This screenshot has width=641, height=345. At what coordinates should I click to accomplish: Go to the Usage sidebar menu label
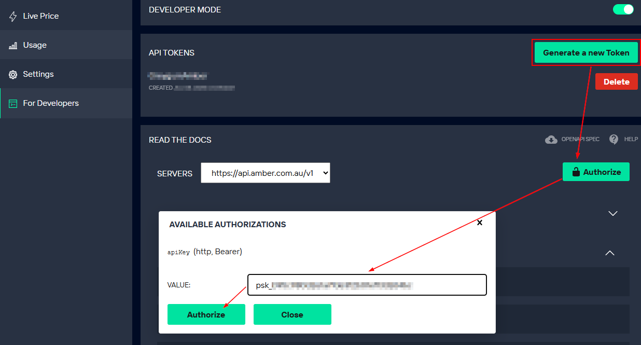tap(35, 45)
